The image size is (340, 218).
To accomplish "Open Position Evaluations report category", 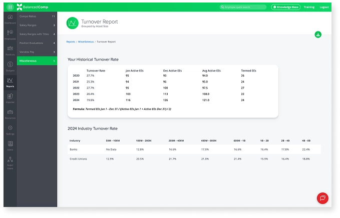I will click(37, 43).
